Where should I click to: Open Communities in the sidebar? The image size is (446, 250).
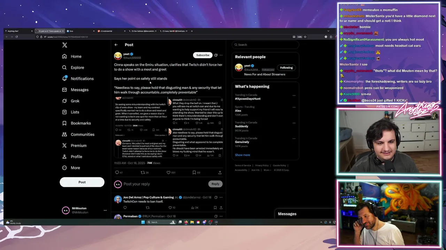coord(78,134)
